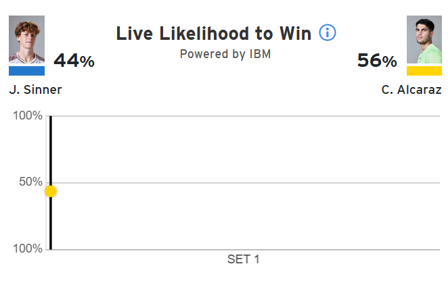
Task: Click C. Alcaraz's player photo
Action: pos(424,41)
